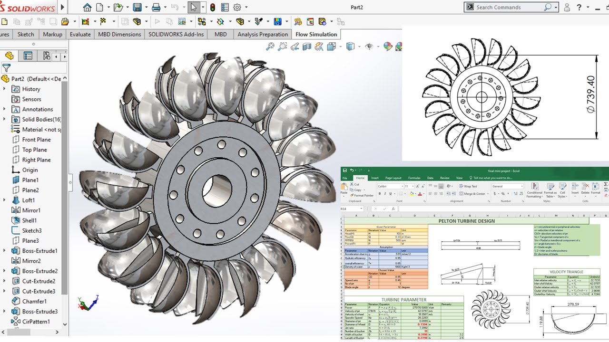Toggle Underline formatting in Excel
Viewport: 609px width, 342px height.
[390, 194]
